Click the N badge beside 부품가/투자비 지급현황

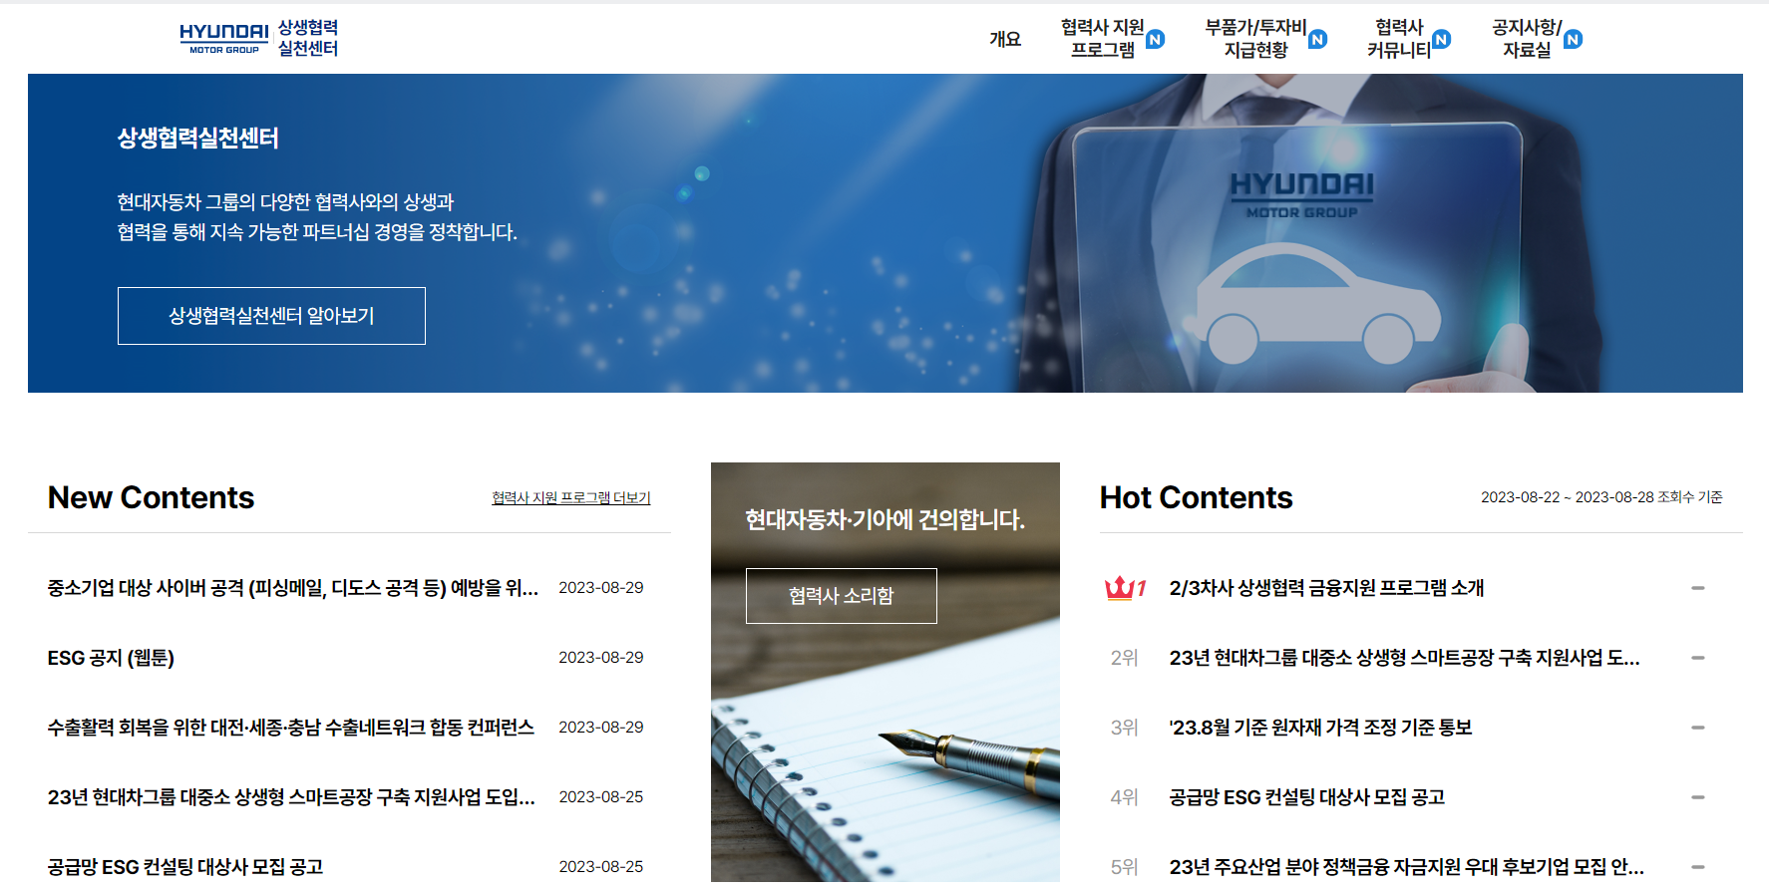[x=1318, y=39]
